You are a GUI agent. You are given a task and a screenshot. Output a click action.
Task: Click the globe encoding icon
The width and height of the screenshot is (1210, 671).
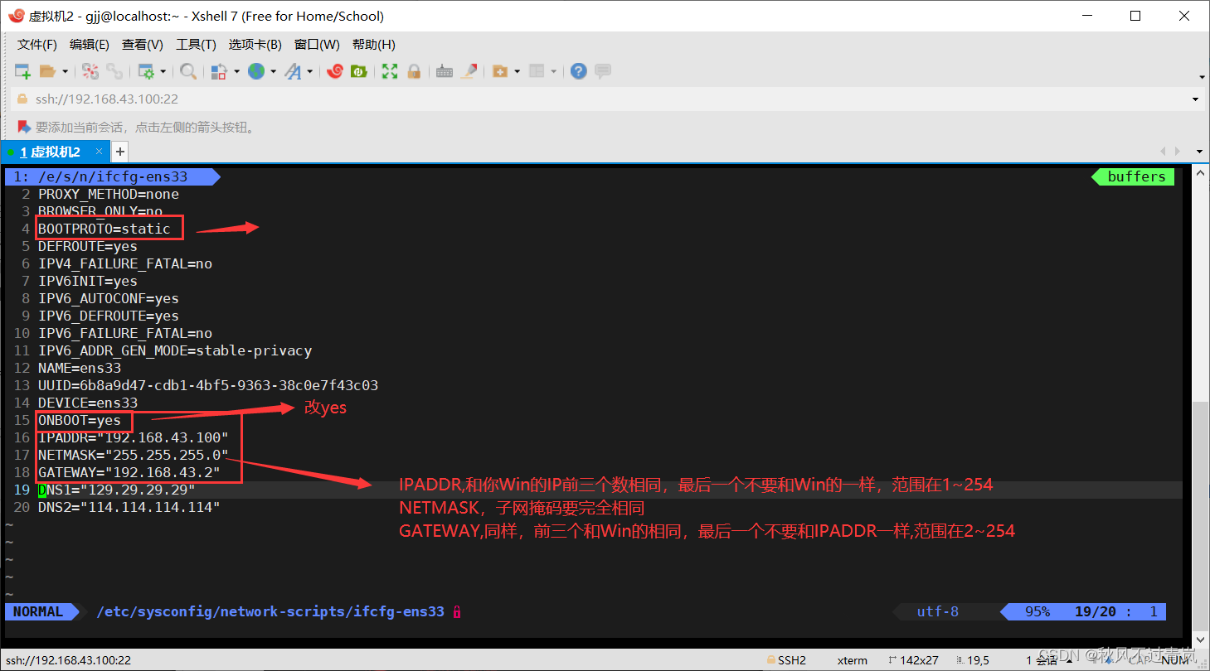point(255,71)
